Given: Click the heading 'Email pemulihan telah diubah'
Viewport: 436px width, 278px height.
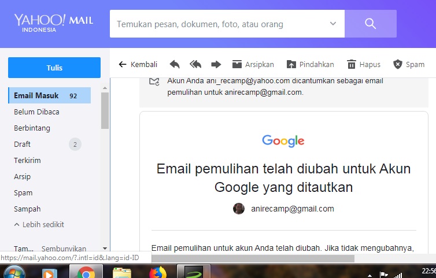Looking at the screenshot, I should 283,178.
